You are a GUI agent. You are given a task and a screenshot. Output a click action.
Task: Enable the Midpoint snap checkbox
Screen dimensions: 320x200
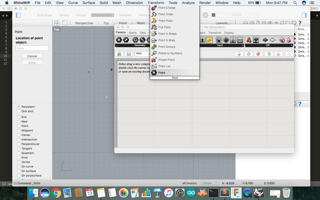(x=19, y=130)
